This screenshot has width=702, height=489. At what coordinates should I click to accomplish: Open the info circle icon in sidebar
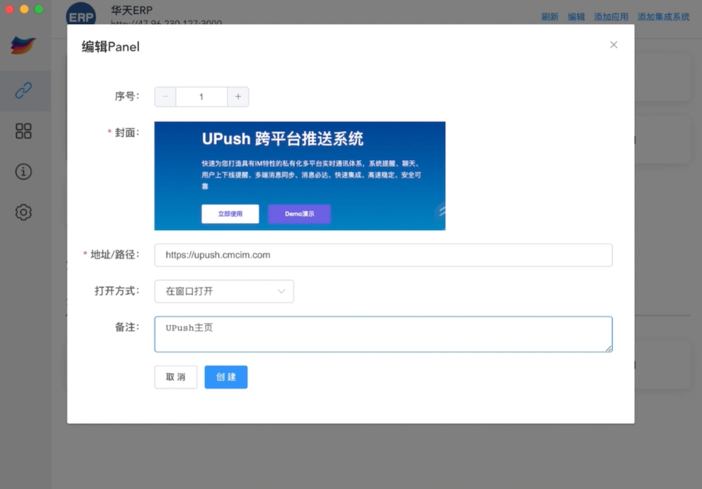tap(24, 172)
